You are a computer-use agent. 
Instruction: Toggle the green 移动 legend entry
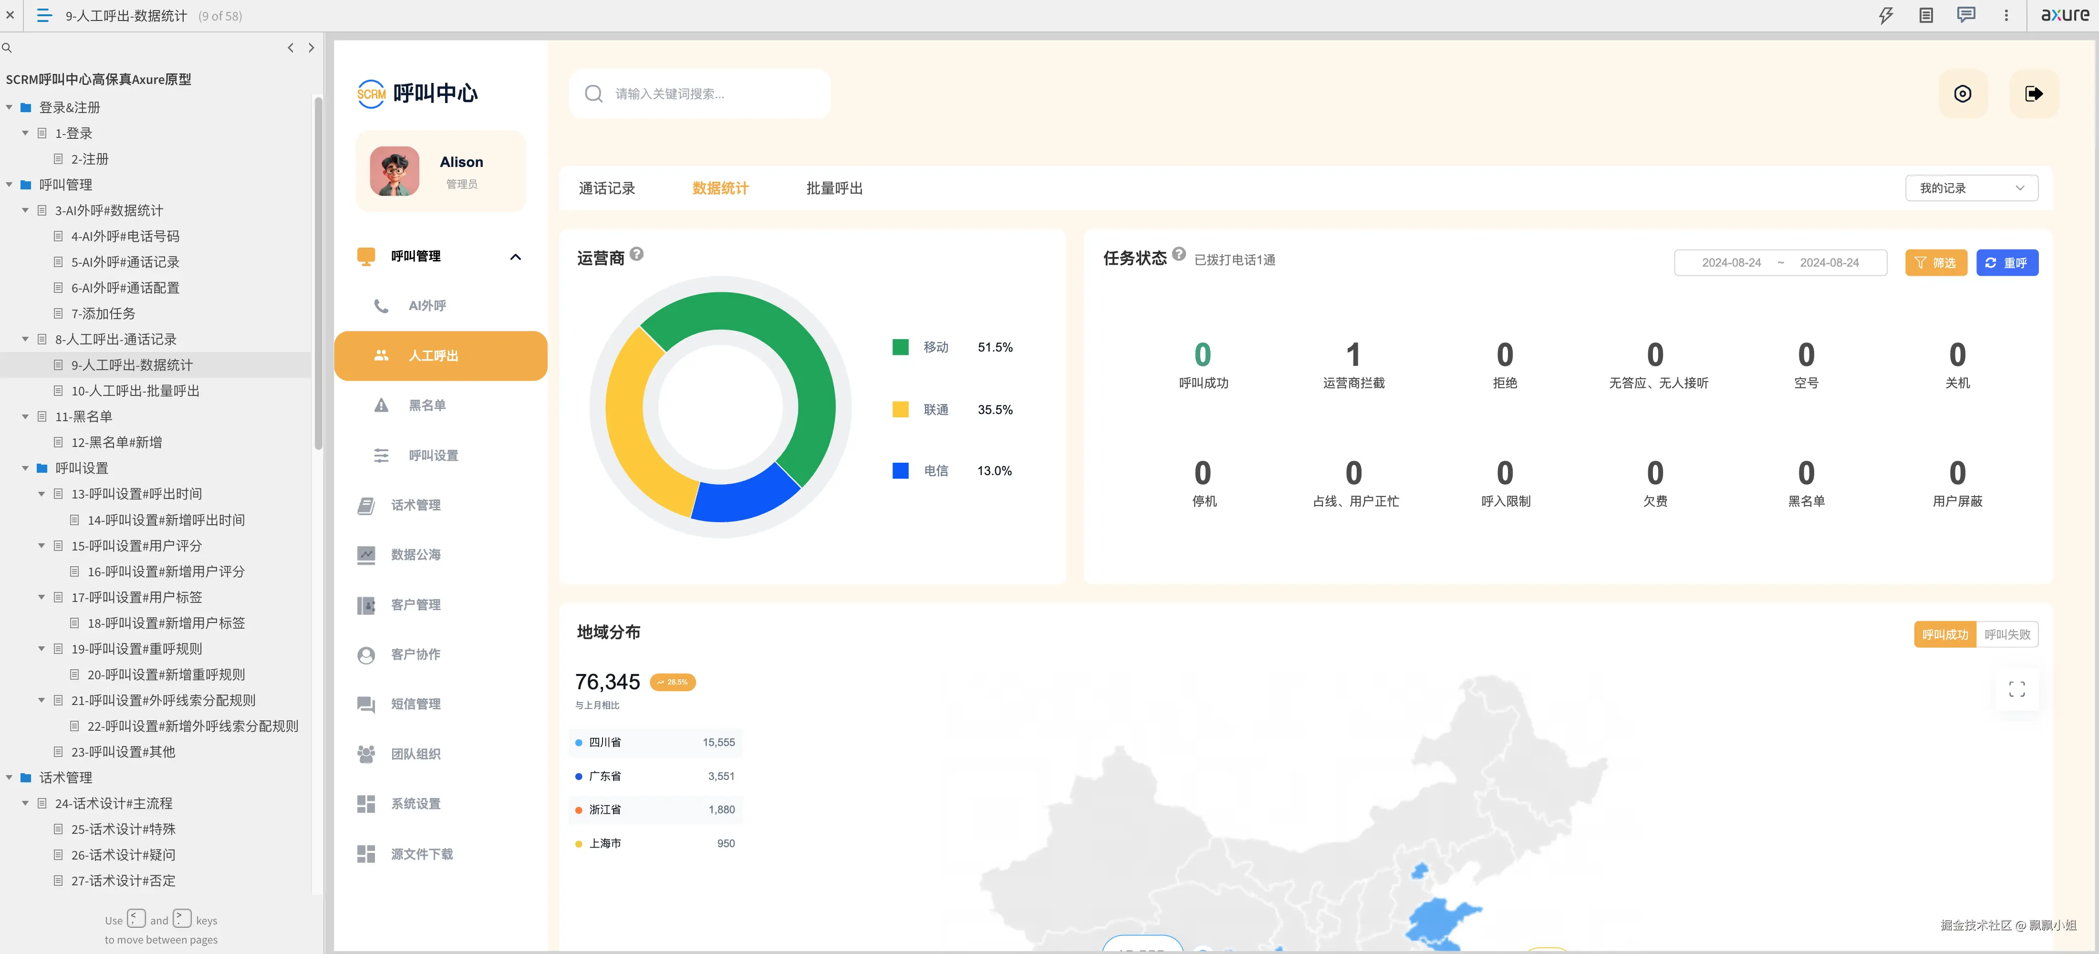coord(900,347)
